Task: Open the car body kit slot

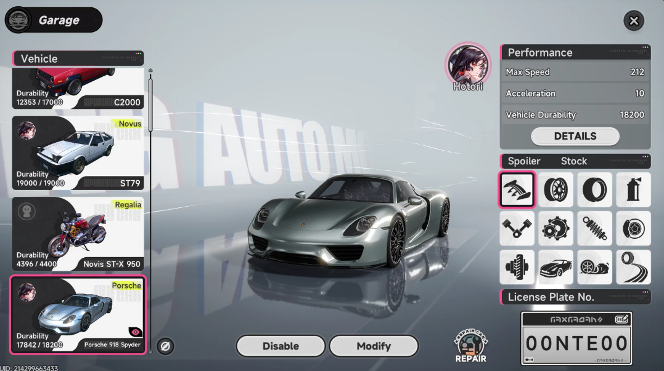Action: click(x=555, y=267)
